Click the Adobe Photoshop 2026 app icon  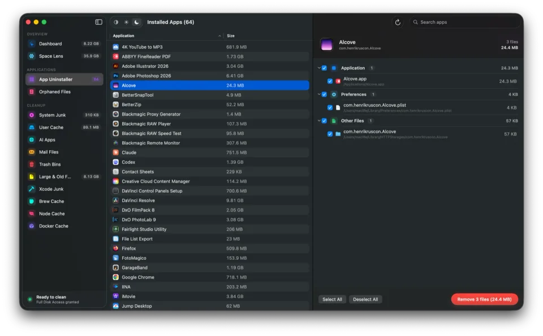click(x=115, y=76)
